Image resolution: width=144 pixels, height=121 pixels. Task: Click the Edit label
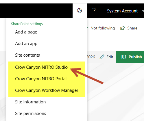[110, 57]
